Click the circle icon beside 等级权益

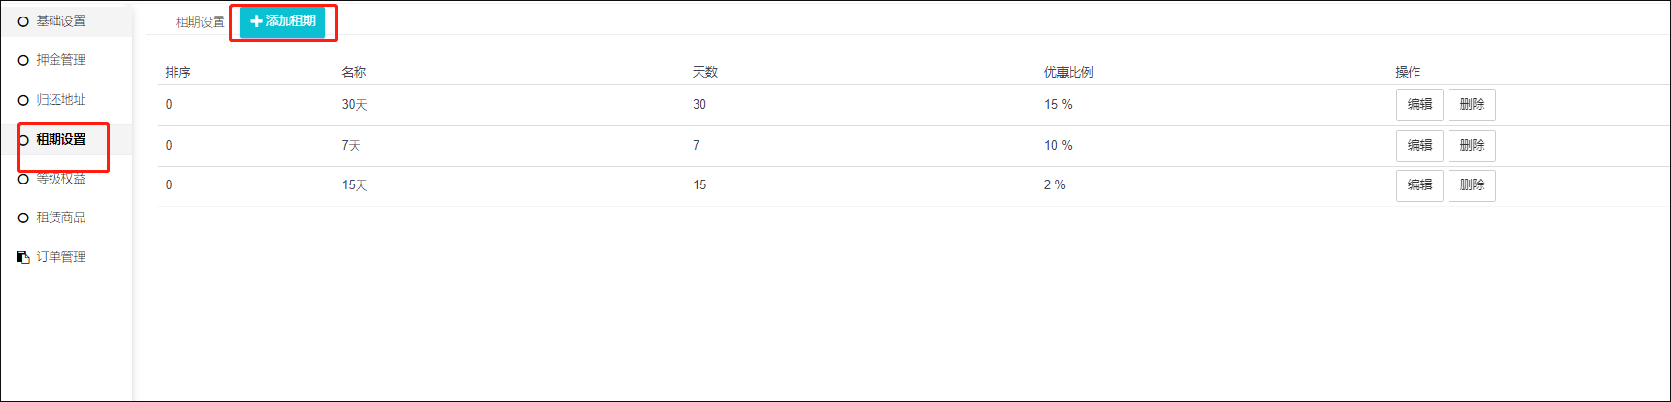[23, 179]
